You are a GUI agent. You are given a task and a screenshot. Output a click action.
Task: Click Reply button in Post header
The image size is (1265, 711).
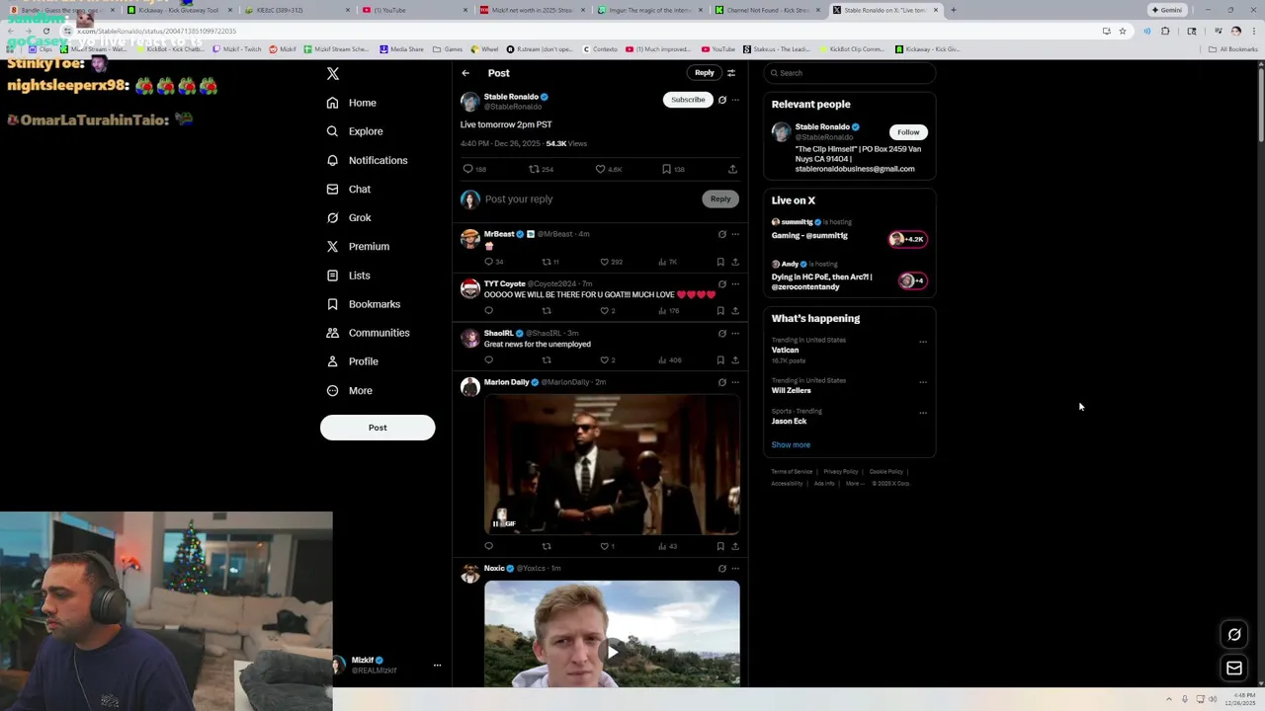(x=704, y=72)
